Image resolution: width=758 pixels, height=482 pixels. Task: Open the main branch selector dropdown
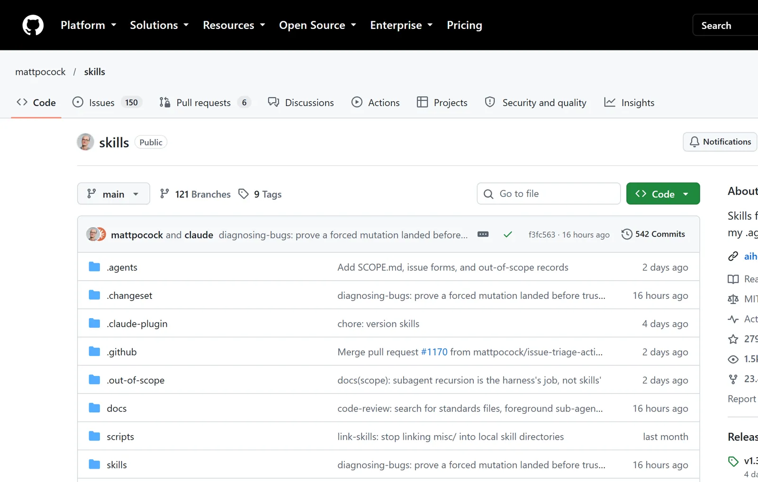(x=114, y=194)
